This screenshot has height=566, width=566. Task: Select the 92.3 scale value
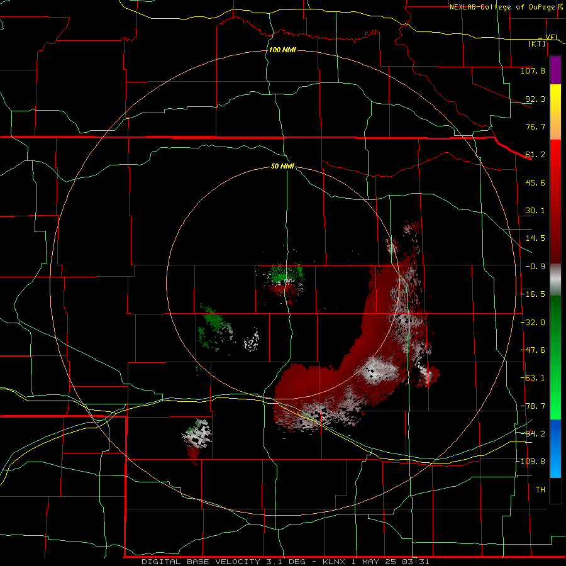point(535,99)
